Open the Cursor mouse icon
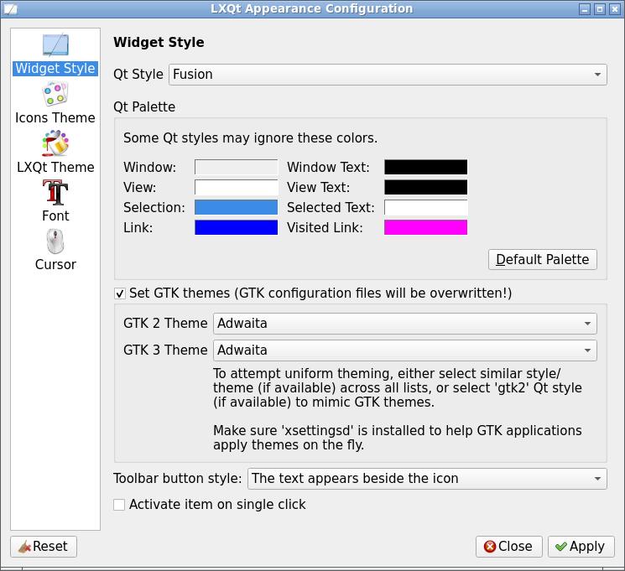Screen dimensions: 625x571 click(55, 241)
